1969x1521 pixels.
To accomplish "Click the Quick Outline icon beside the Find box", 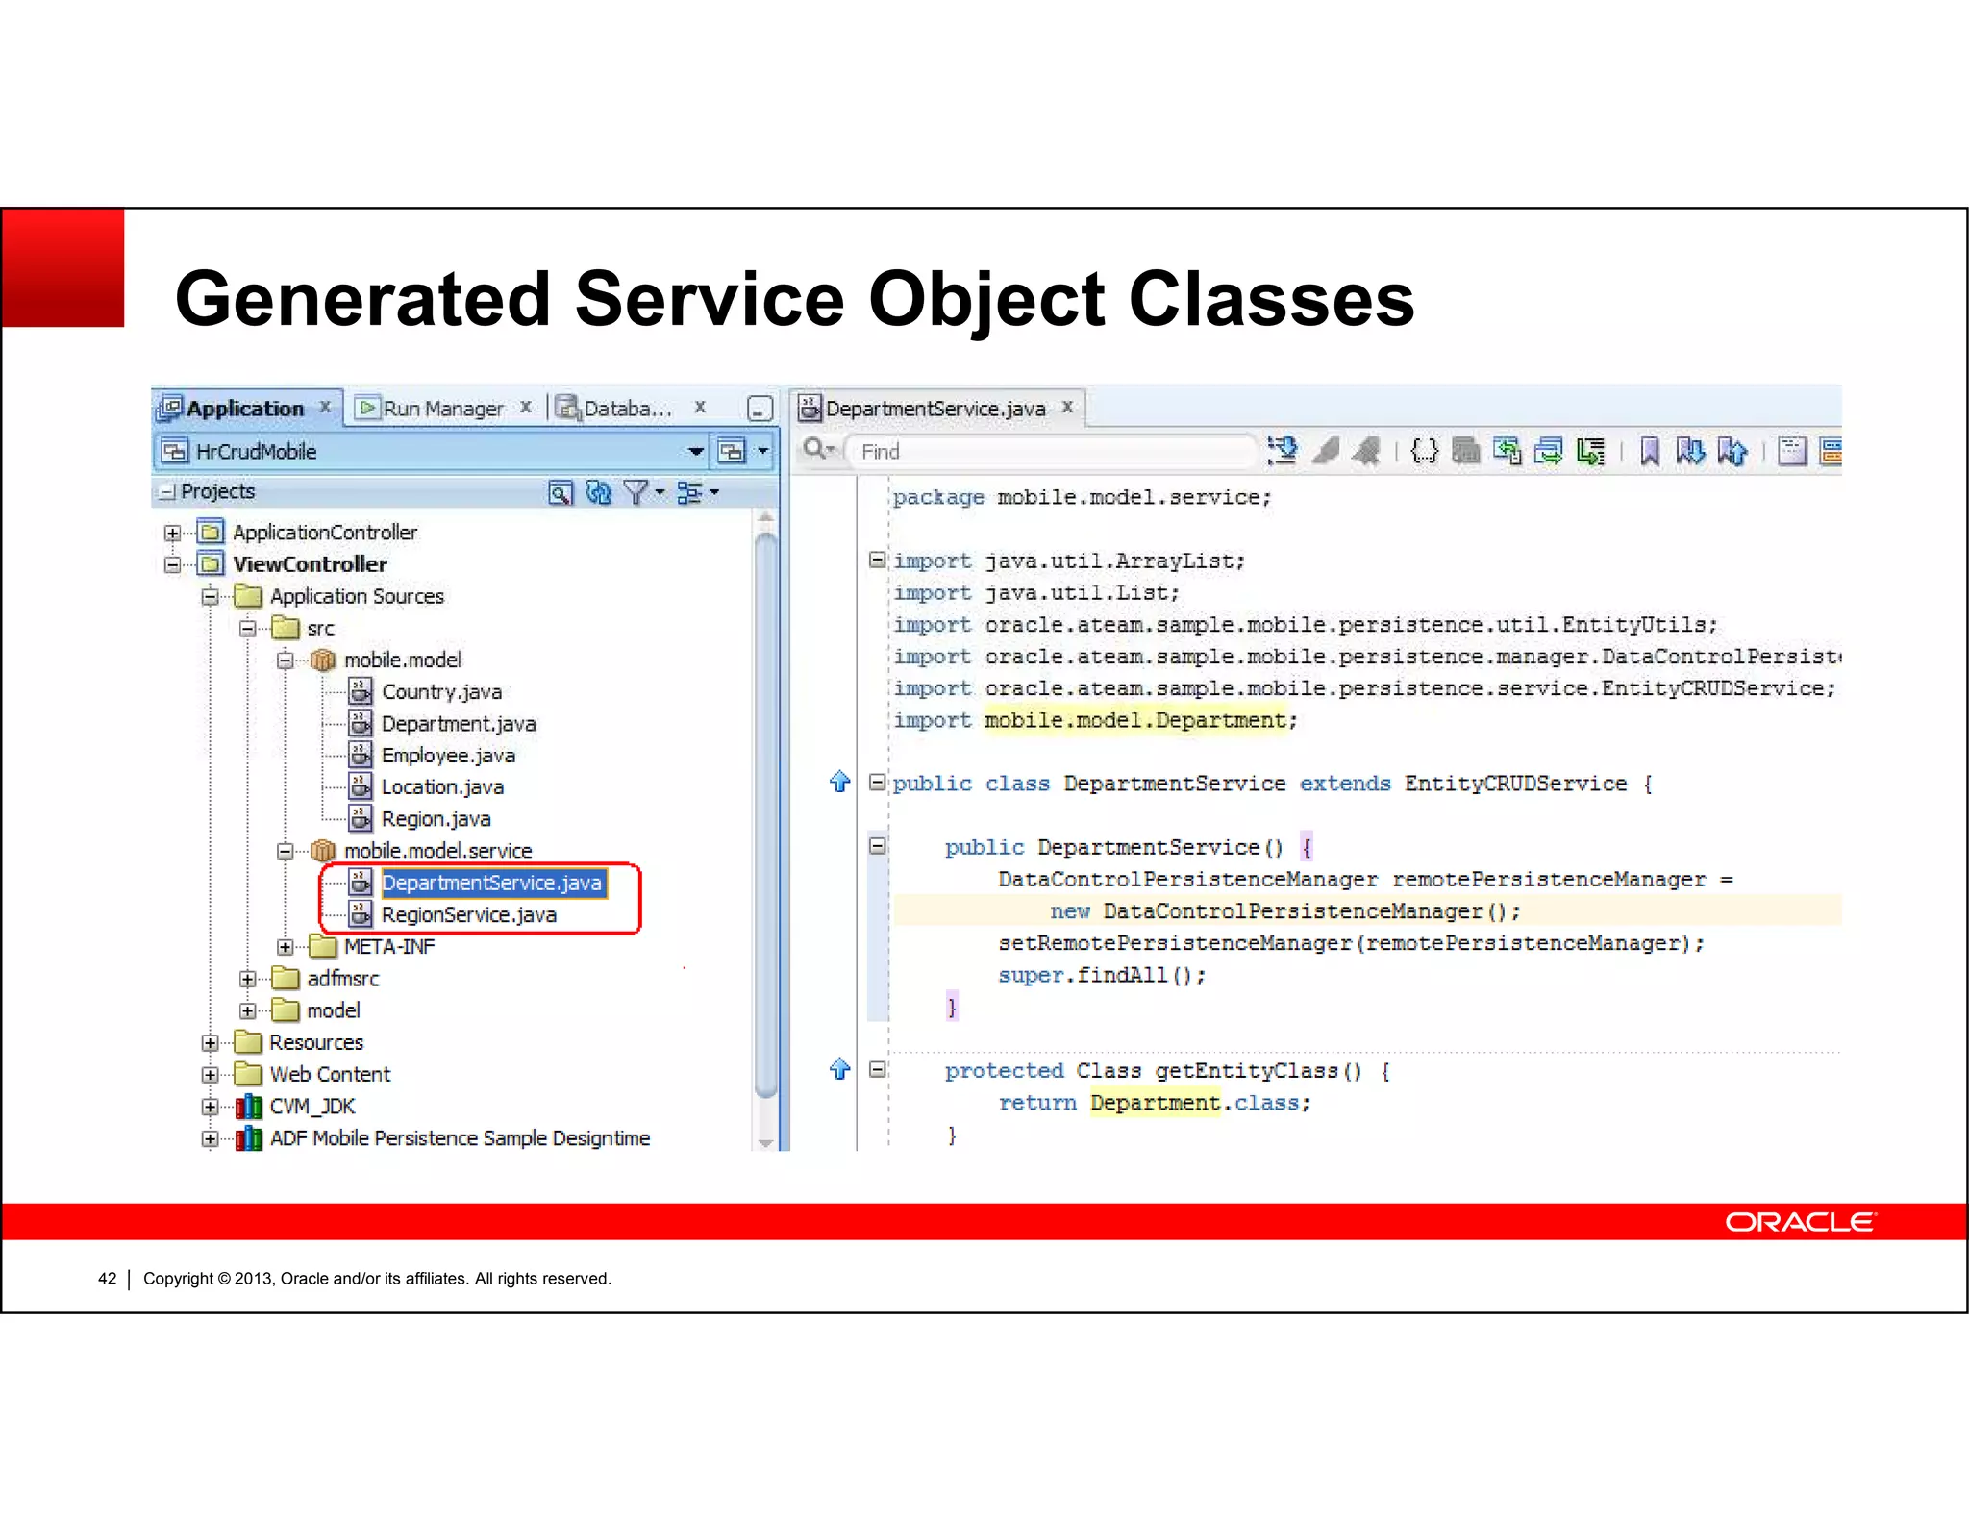I will [1282, 450].
